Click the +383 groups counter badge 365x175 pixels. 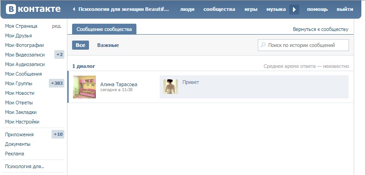[57, 83]
